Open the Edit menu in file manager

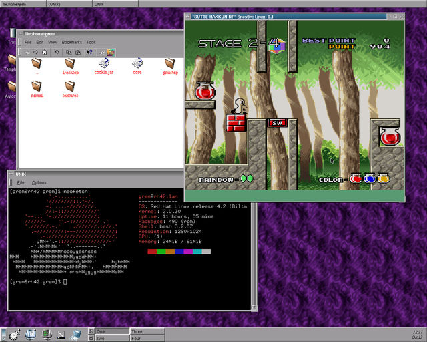40,42
